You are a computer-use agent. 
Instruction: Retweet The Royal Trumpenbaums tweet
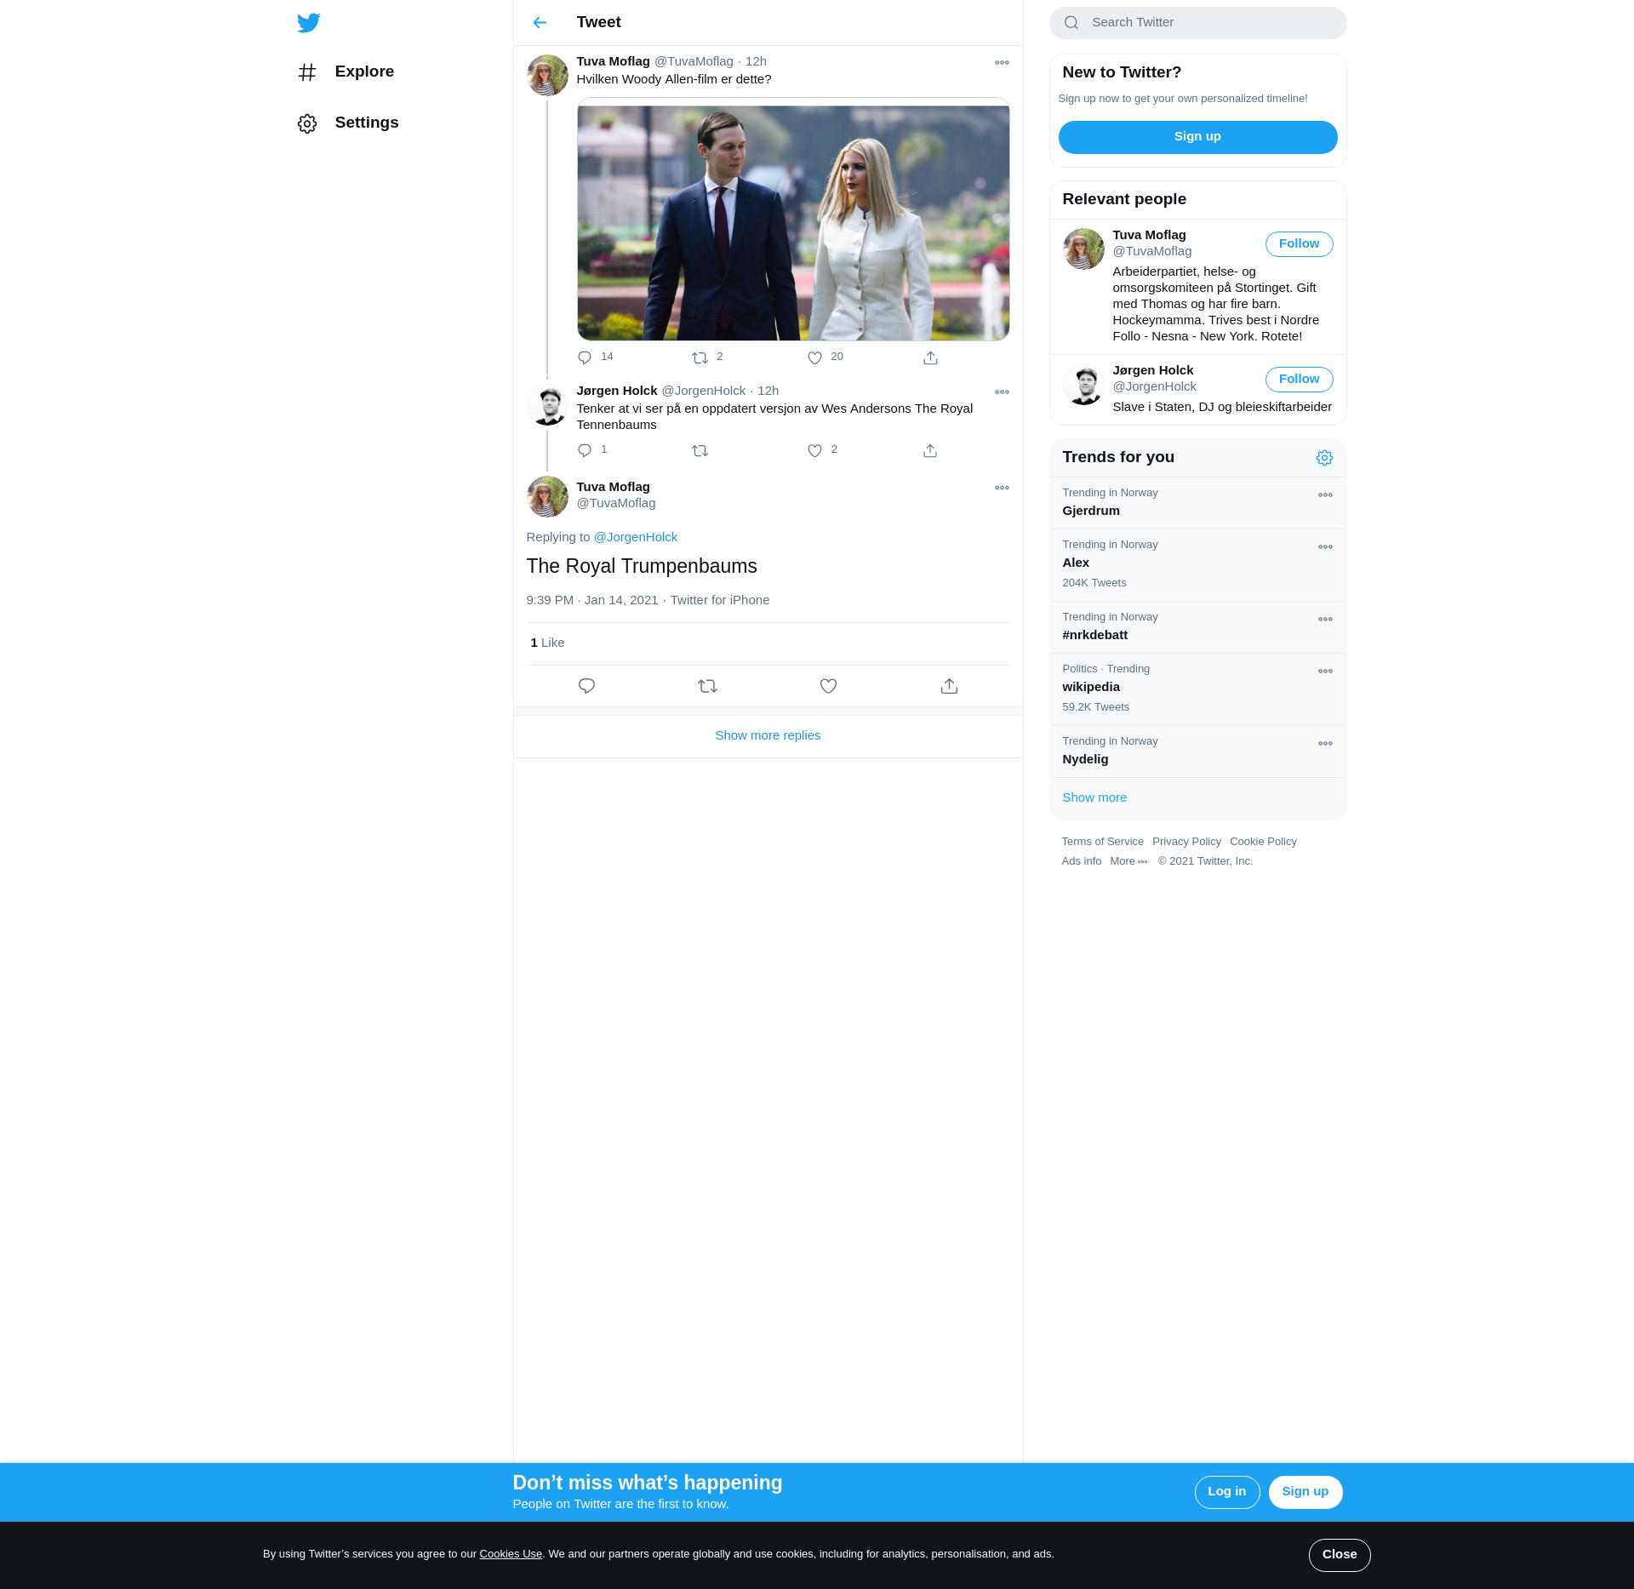[707, 686]
